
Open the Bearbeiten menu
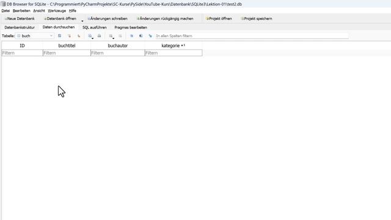coord(21,11)
